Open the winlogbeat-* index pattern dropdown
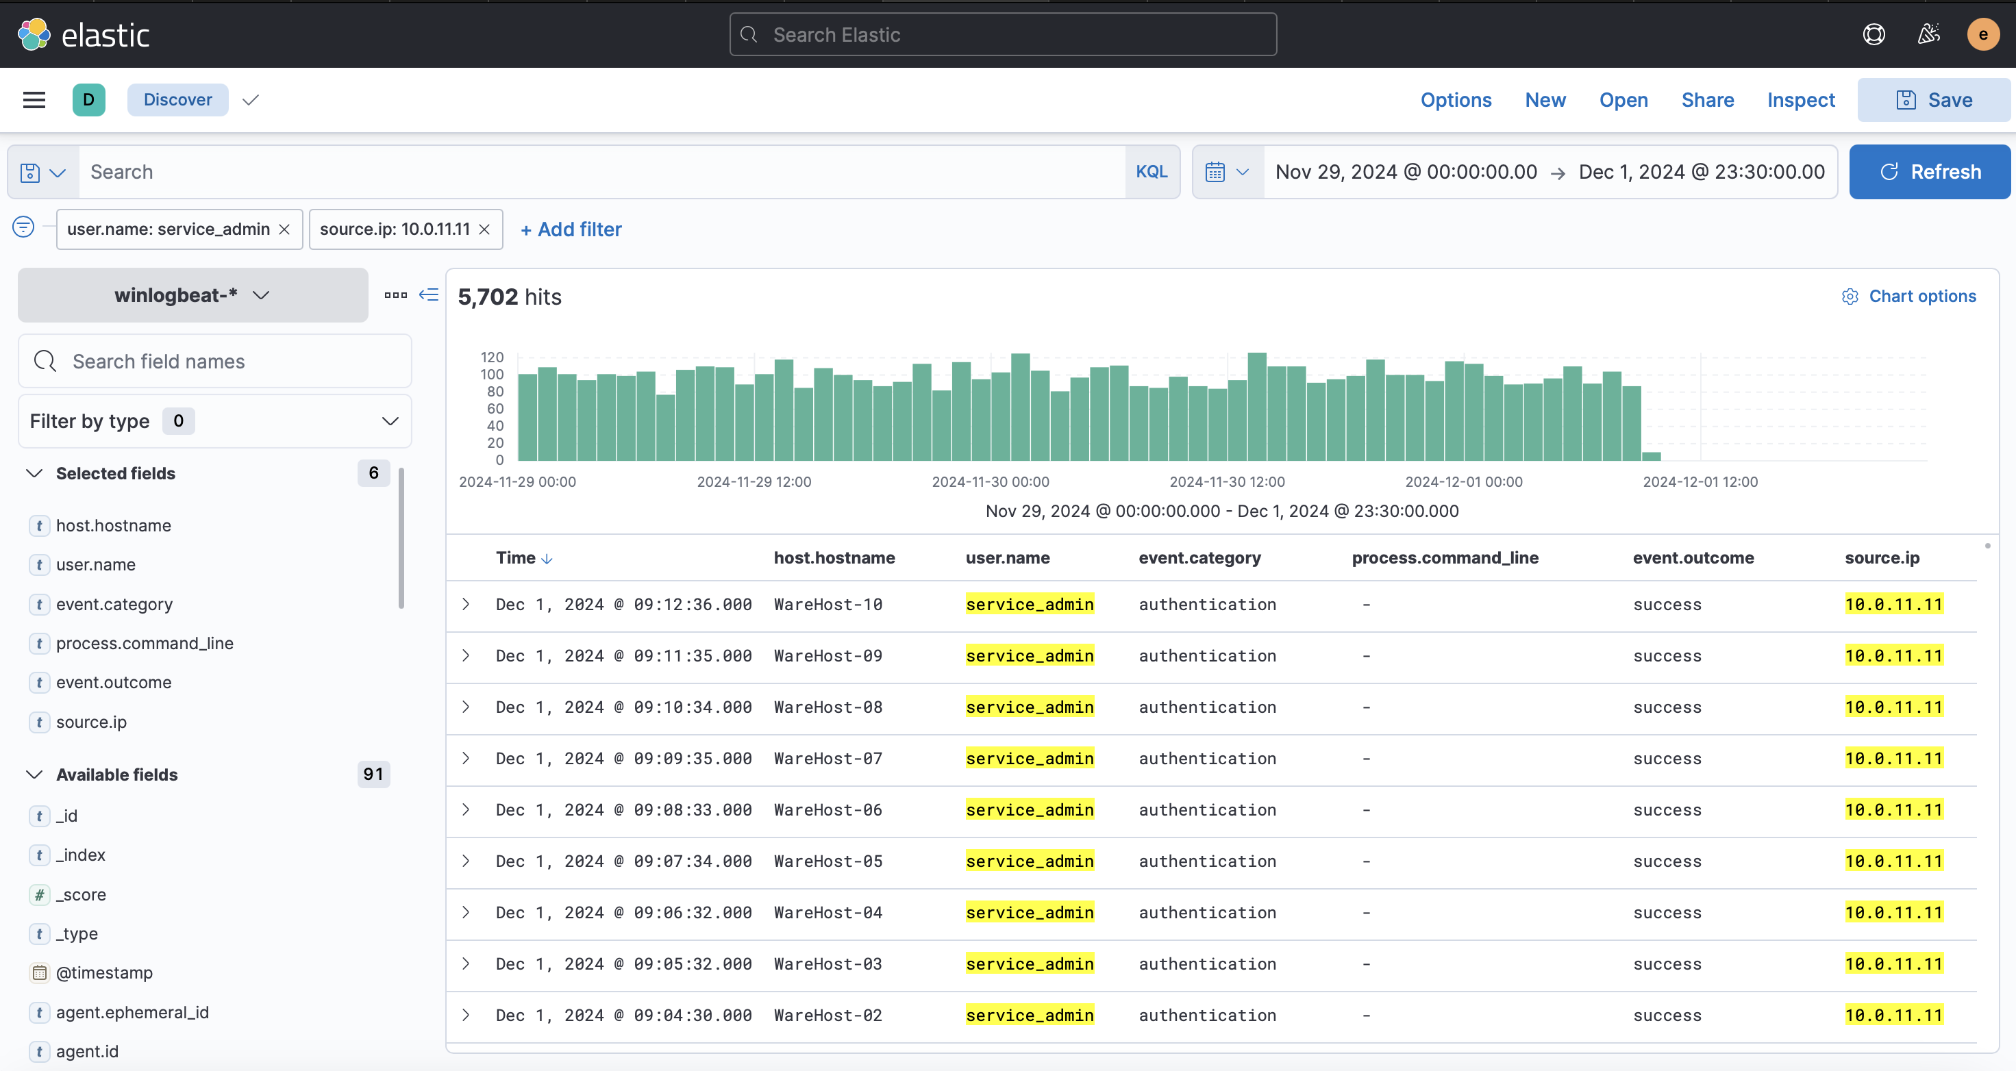Image resolution: width=2016 pixels, height=1071 pixels. tap(192, 295)
